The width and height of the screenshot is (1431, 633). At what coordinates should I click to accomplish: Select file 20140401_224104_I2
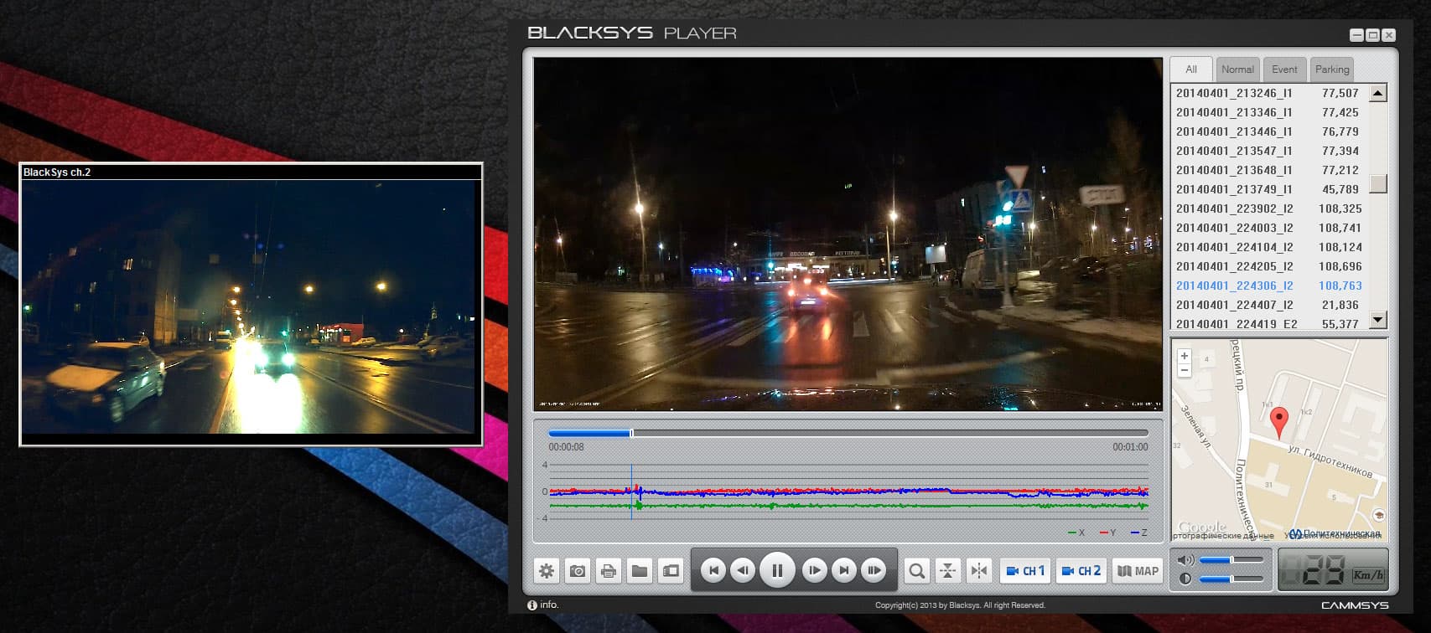pyautogui.click(x=1269, y=247)
